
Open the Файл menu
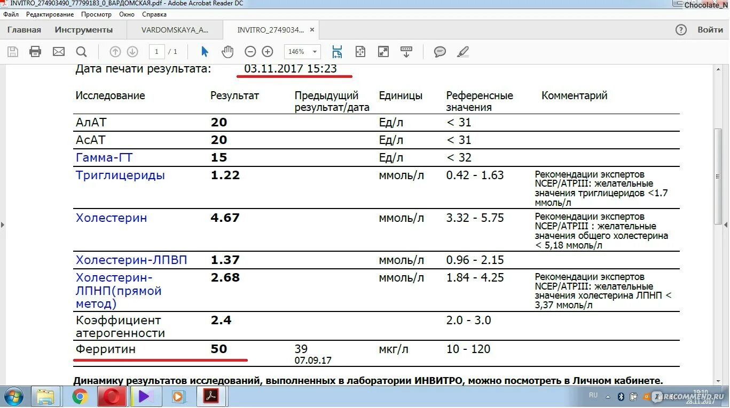11,14
